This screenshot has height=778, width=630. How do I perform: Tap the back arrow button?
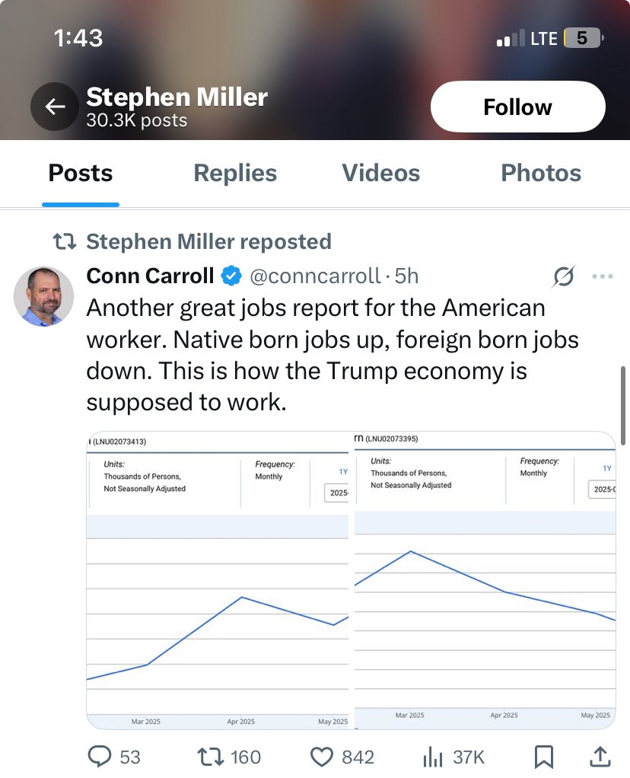pyautogui.click(x=55, y=106)
